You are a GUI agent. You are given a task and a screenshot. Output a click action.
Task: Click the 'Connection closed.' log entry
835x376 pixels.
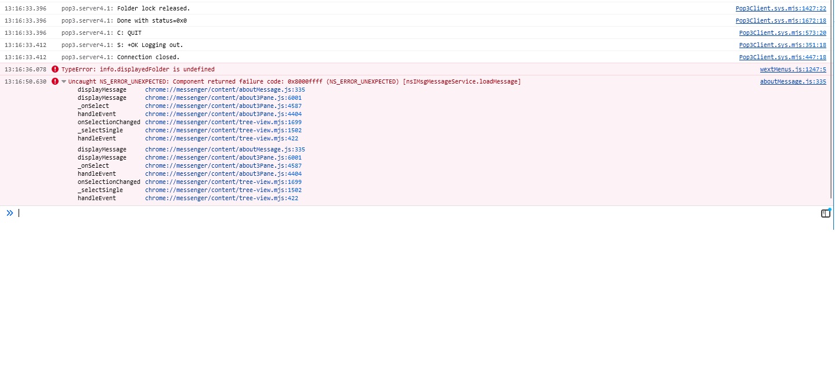coord(148,57)
